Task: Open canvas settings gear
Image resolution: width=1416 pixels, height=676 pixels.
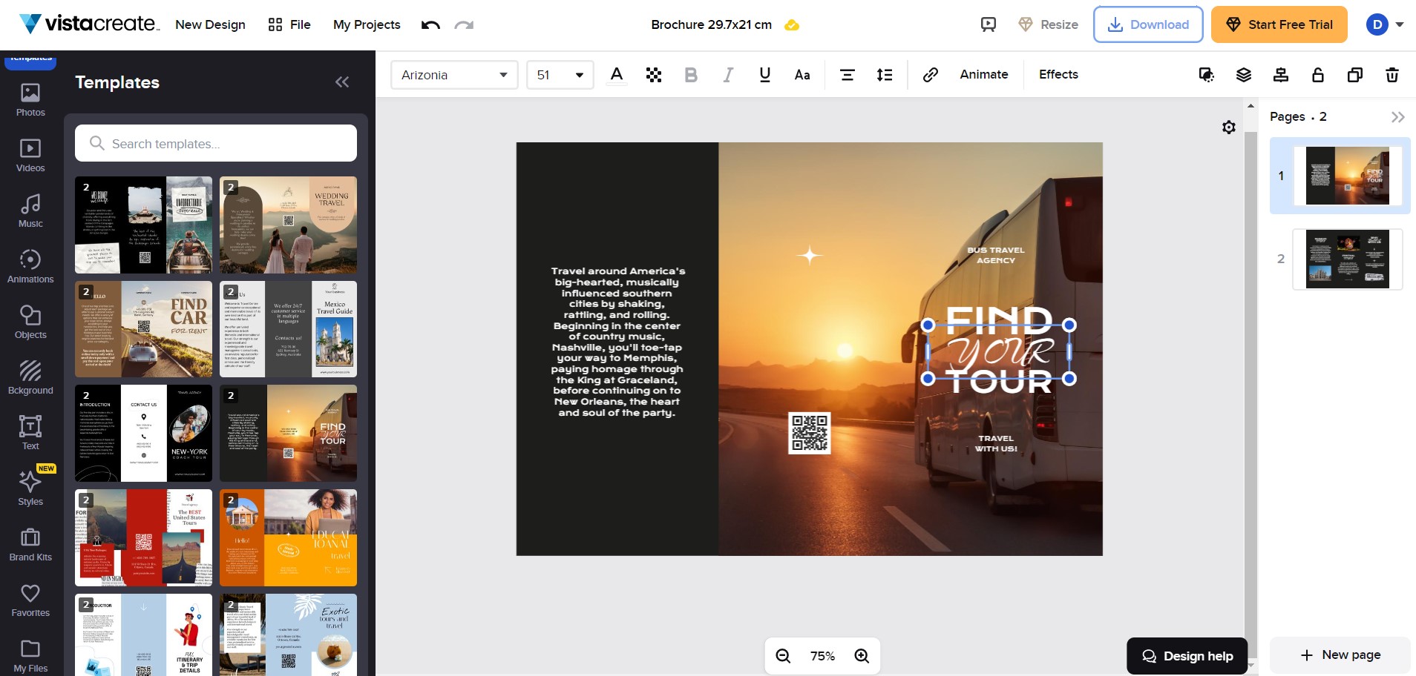Action: coord(1229,127)
